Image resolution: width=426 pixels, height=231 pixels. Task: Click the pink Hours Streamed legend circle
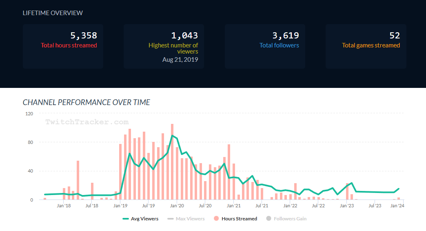click(x=216, y=218)
